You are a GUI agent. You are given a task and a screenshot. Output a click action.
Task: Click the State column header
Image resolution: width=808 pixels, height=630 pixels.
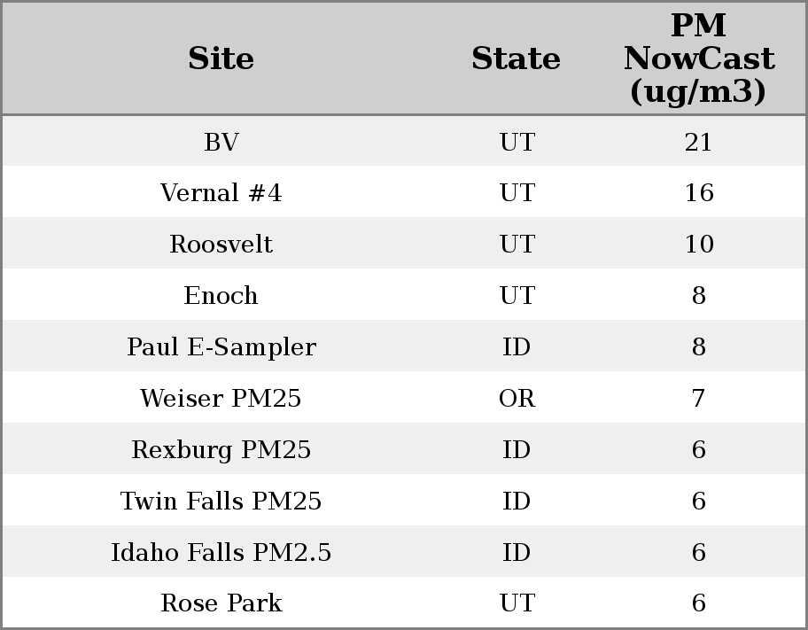coord(516,59)
